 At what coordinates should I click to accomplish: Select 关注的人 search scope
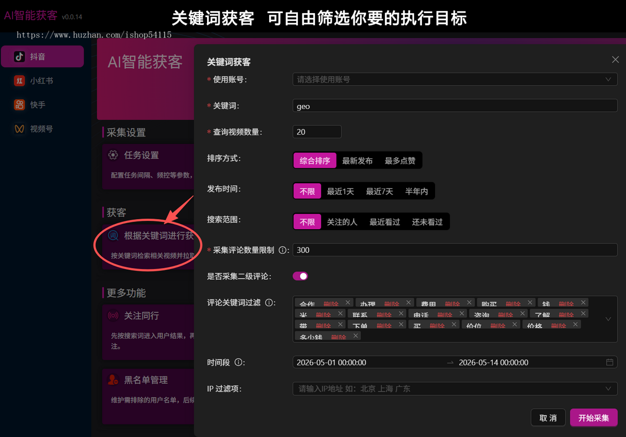342,222
